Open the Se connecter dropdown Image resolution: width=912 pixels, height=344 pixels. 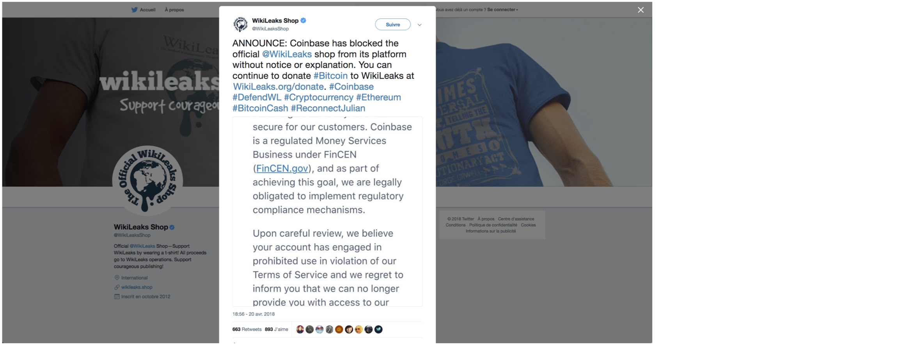click(x=502, y=10)
